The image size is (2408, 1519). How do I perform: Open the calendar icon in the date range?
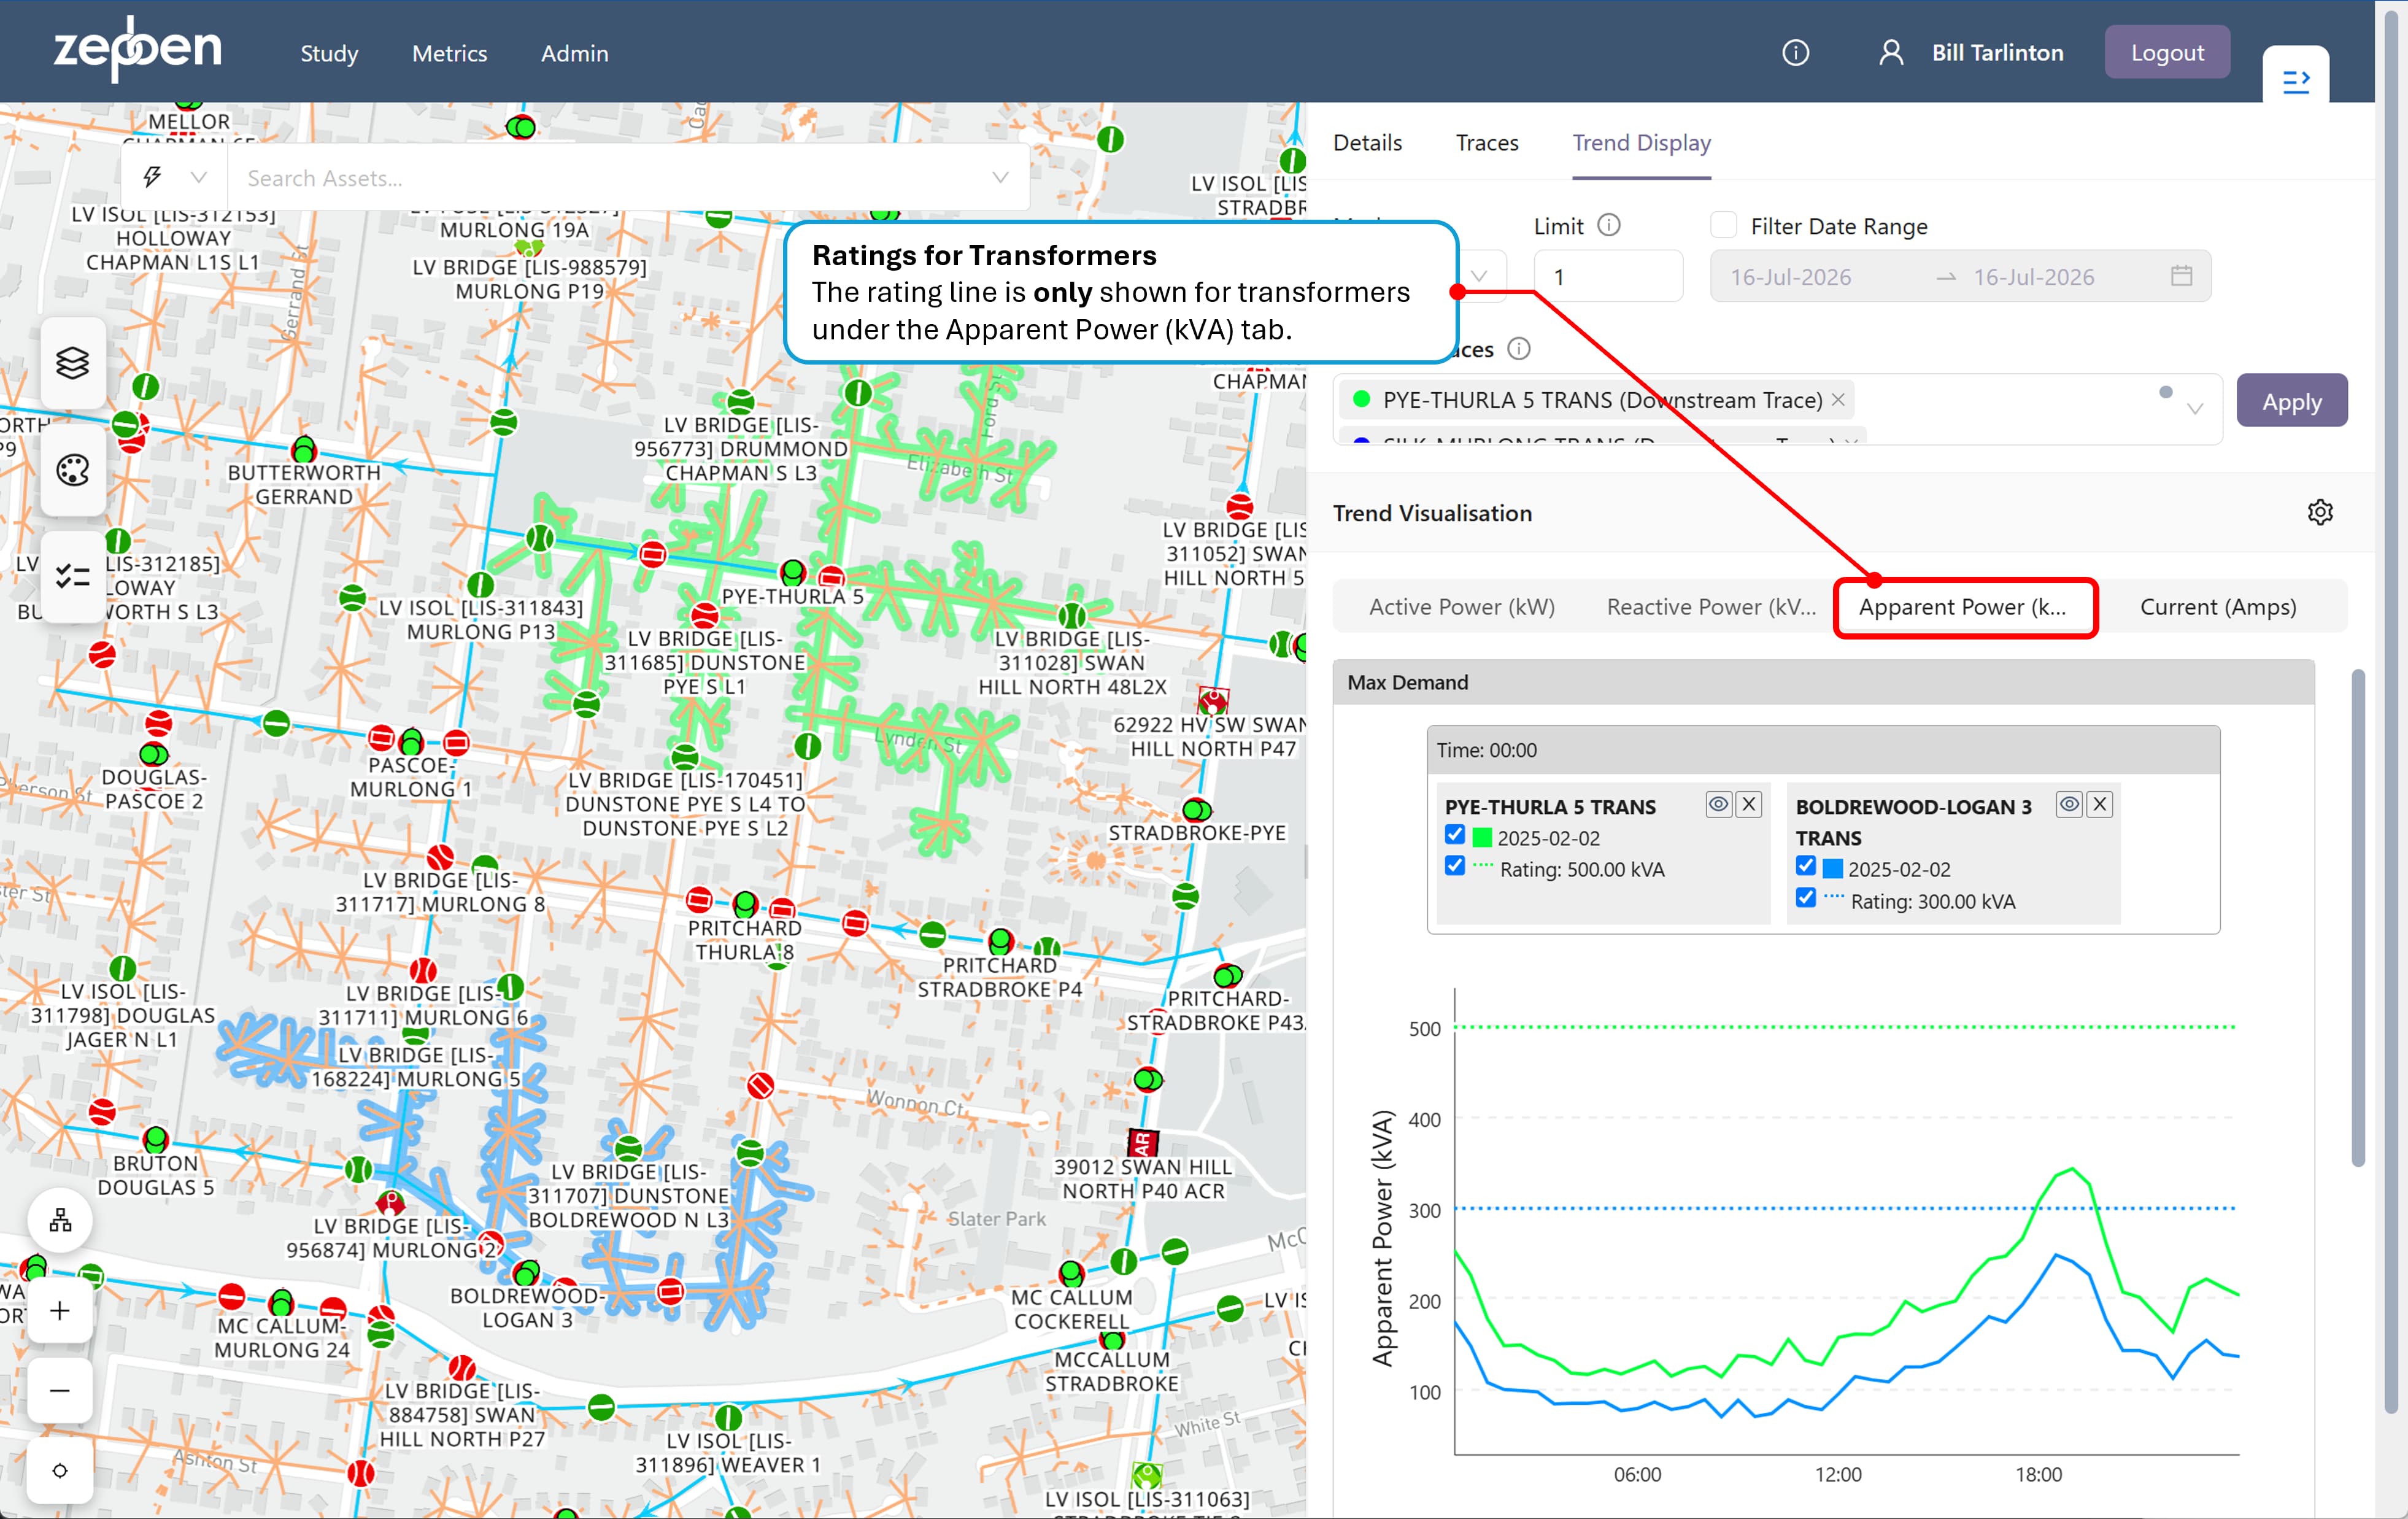[x=2182, y=276]
